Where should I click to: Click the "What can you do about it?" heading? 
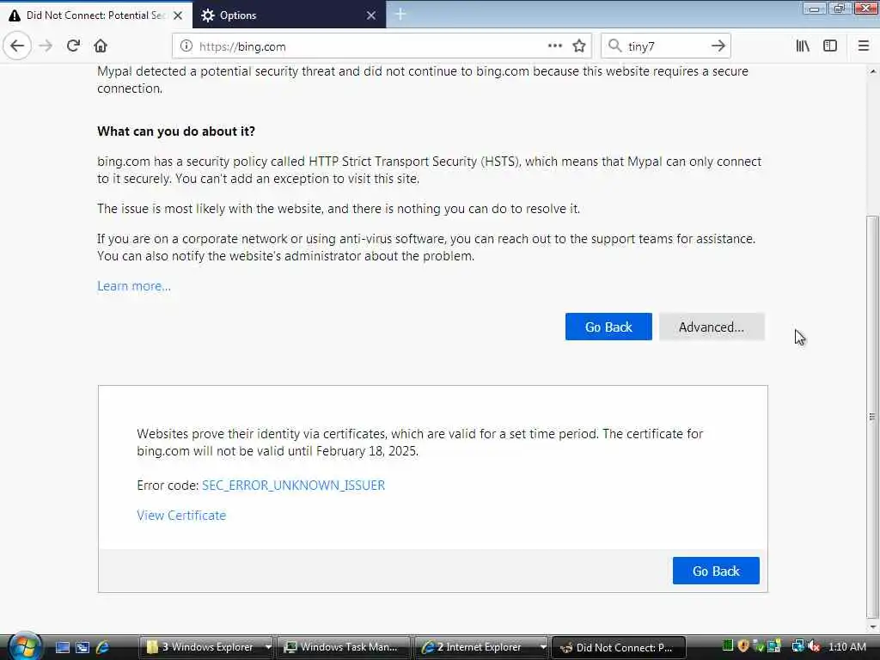175,131
